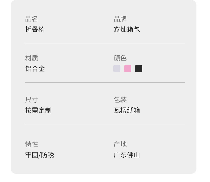Click the light gray color swatch
The height and width of the screenshot is (182, 210).
click(117, 68)
